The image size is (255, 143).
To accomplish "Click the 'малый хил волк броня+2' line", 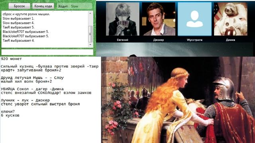I will (x=26, y=81).
